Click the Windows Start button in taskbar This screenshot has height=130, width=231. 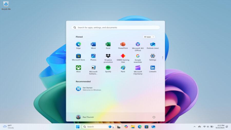point(78,127)
